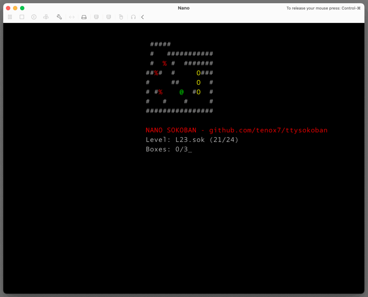368x297 pixels.
Task: Click the headphones audio icon
Action: click(133, 17)
